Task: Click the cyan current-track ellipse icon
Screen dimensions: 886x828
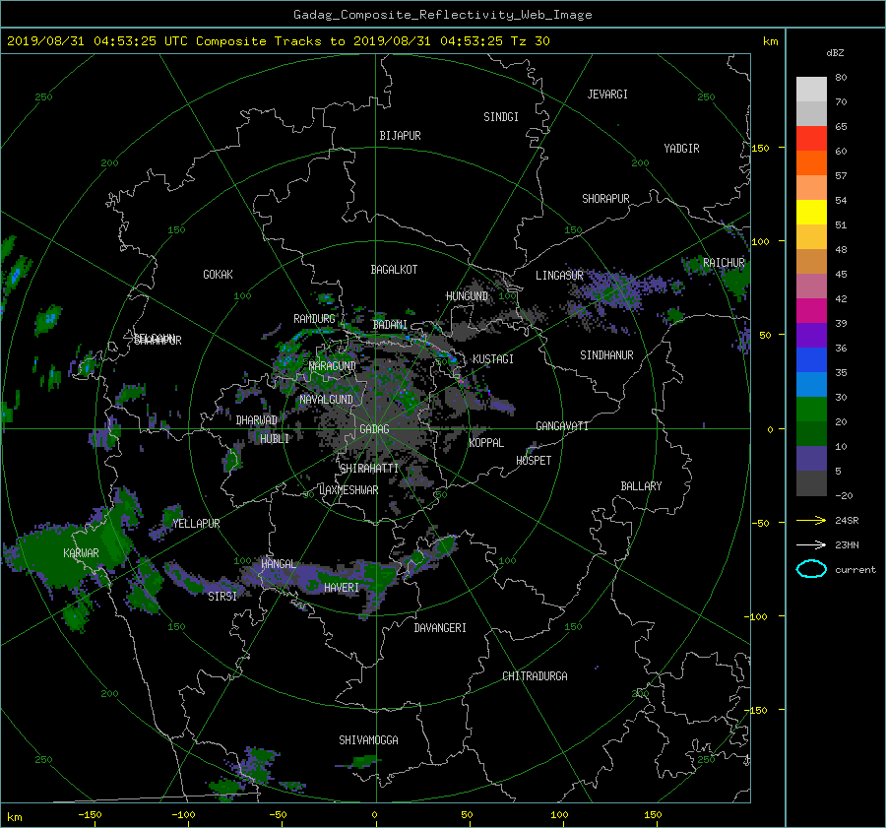Action: click(811, 569)
